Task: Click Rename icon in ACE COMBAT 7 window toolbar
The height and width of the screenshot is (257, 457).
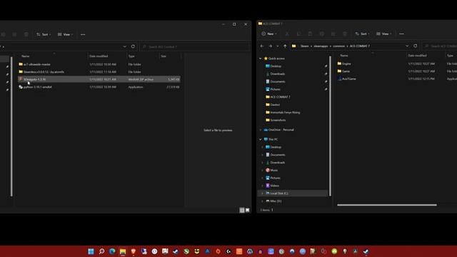Action: [x=322, y=34]
